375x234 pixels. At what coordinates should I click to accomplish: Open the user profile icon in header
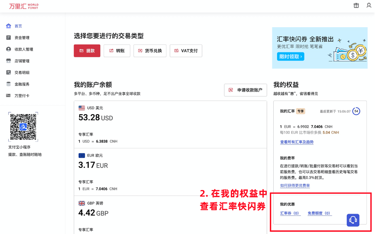(x=369, y=5)
